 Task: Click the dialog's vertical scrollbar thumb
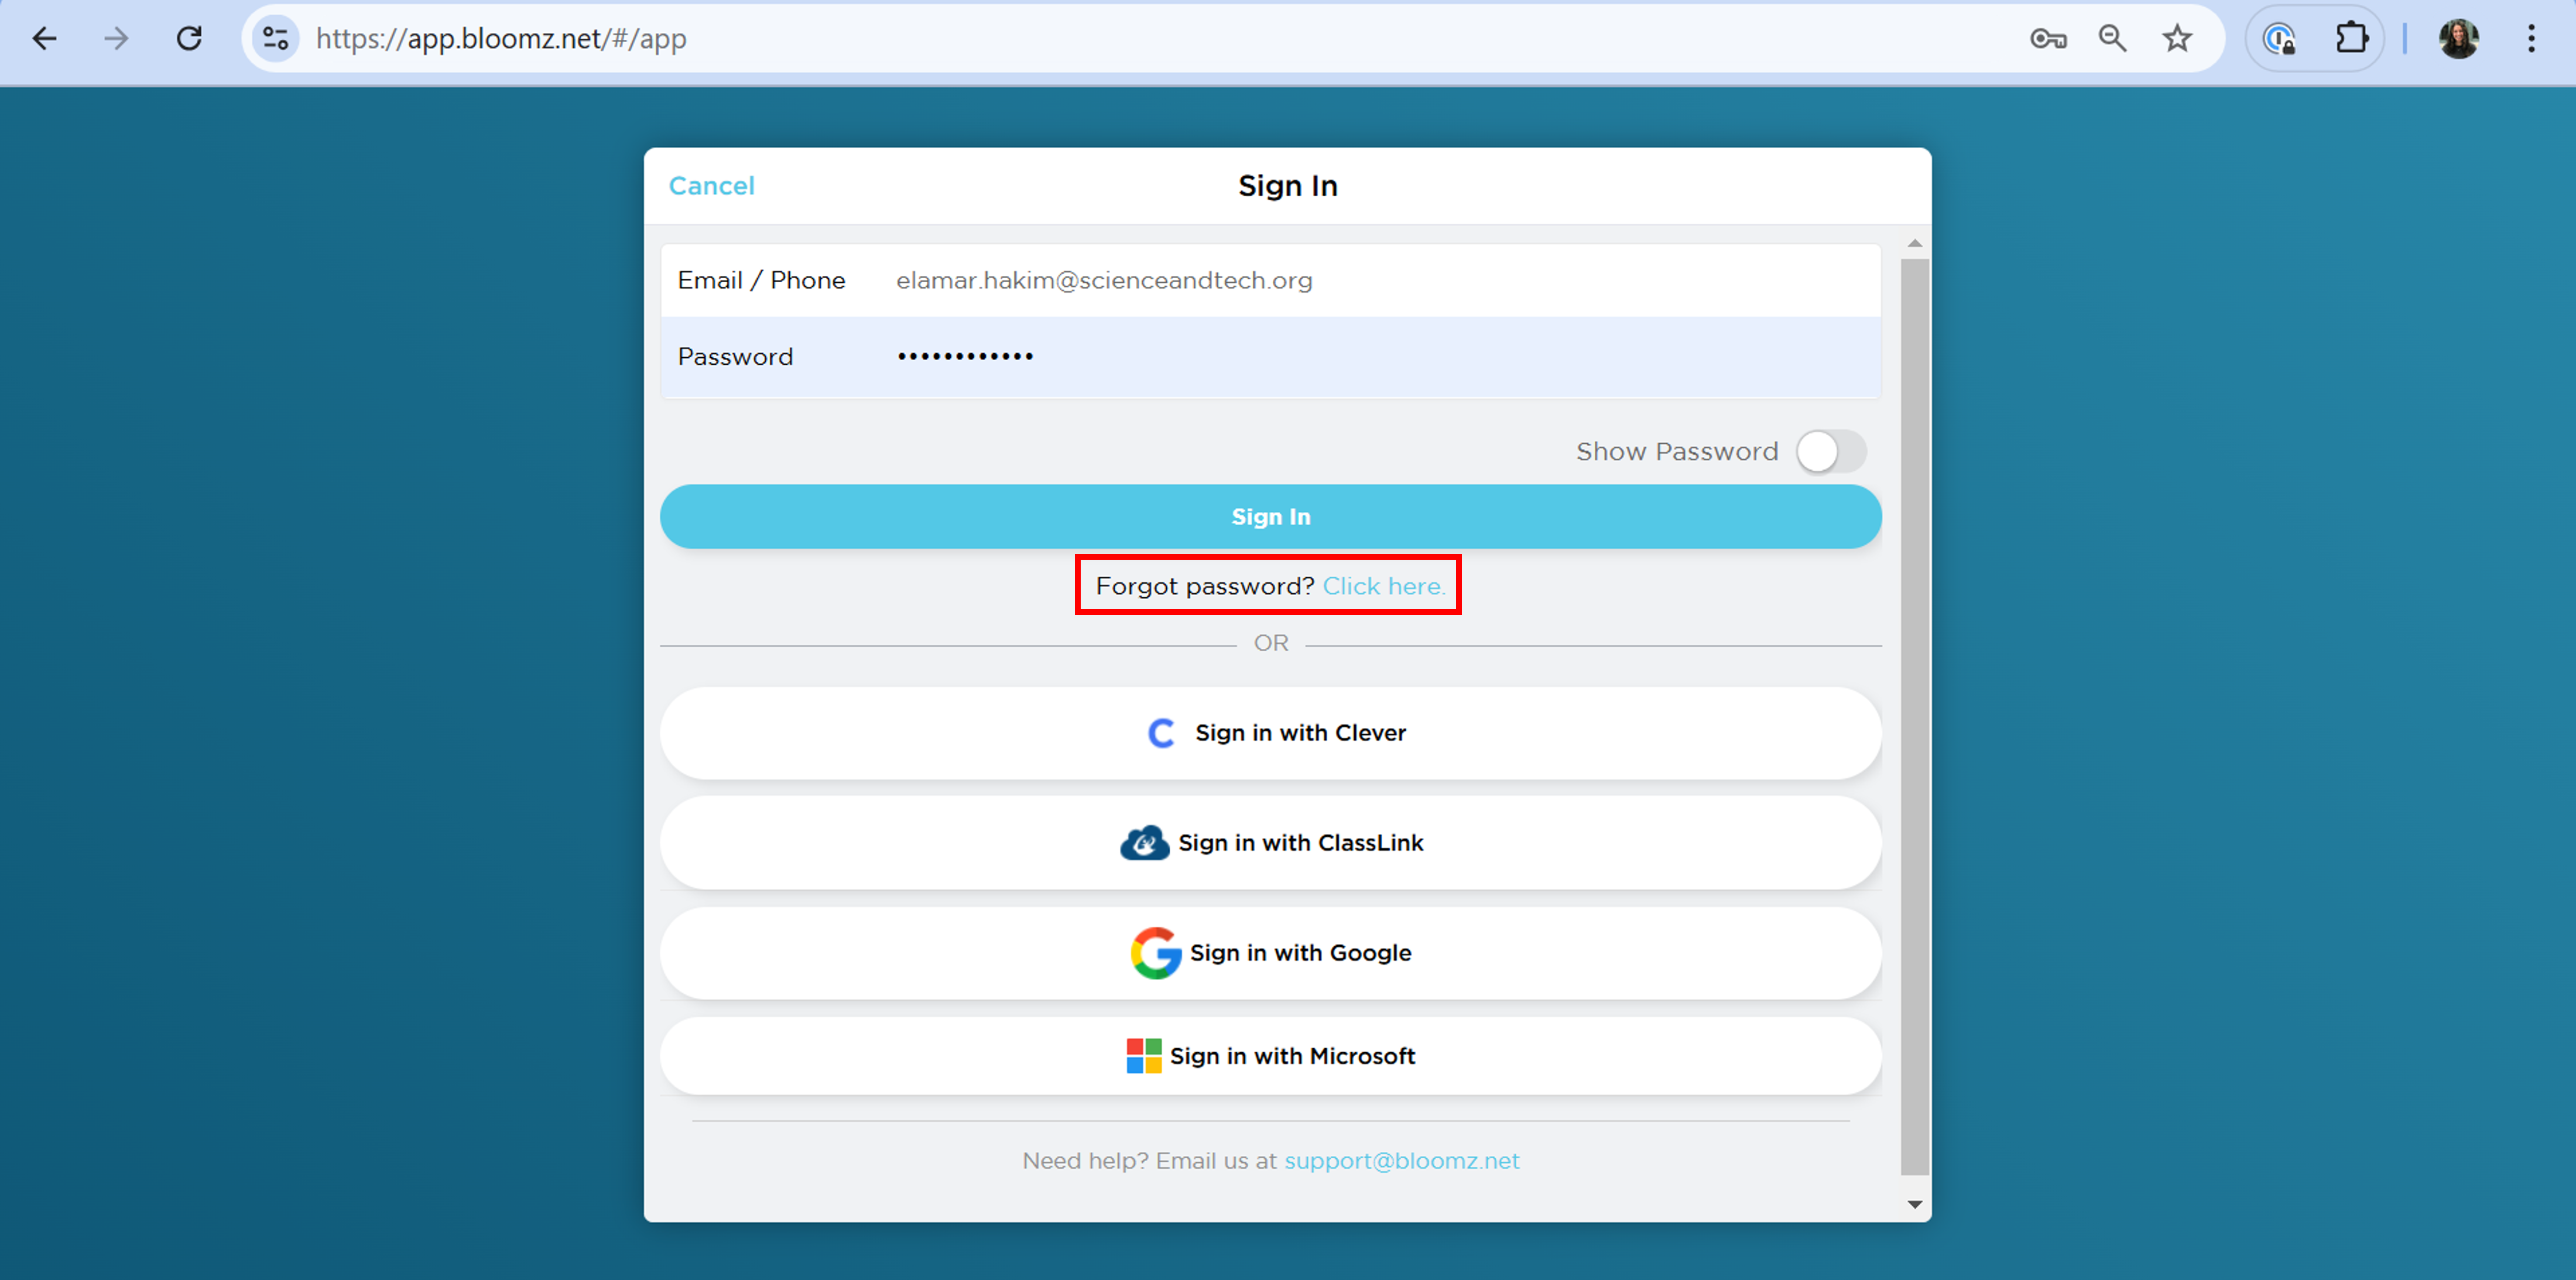1914,717
